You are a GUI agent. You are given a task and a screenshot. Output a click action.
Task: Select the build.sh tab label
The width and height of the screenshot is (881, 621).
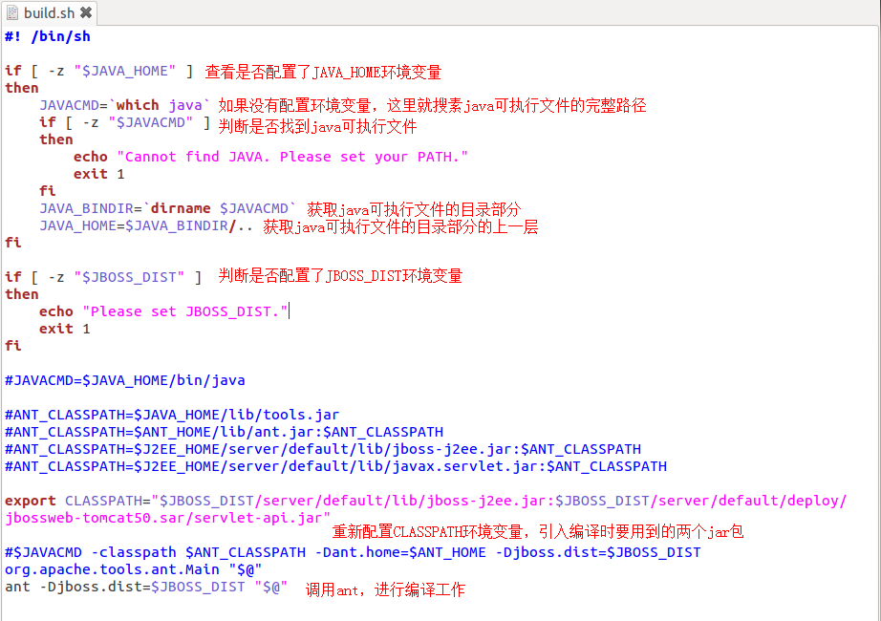[x=50, y=12]
